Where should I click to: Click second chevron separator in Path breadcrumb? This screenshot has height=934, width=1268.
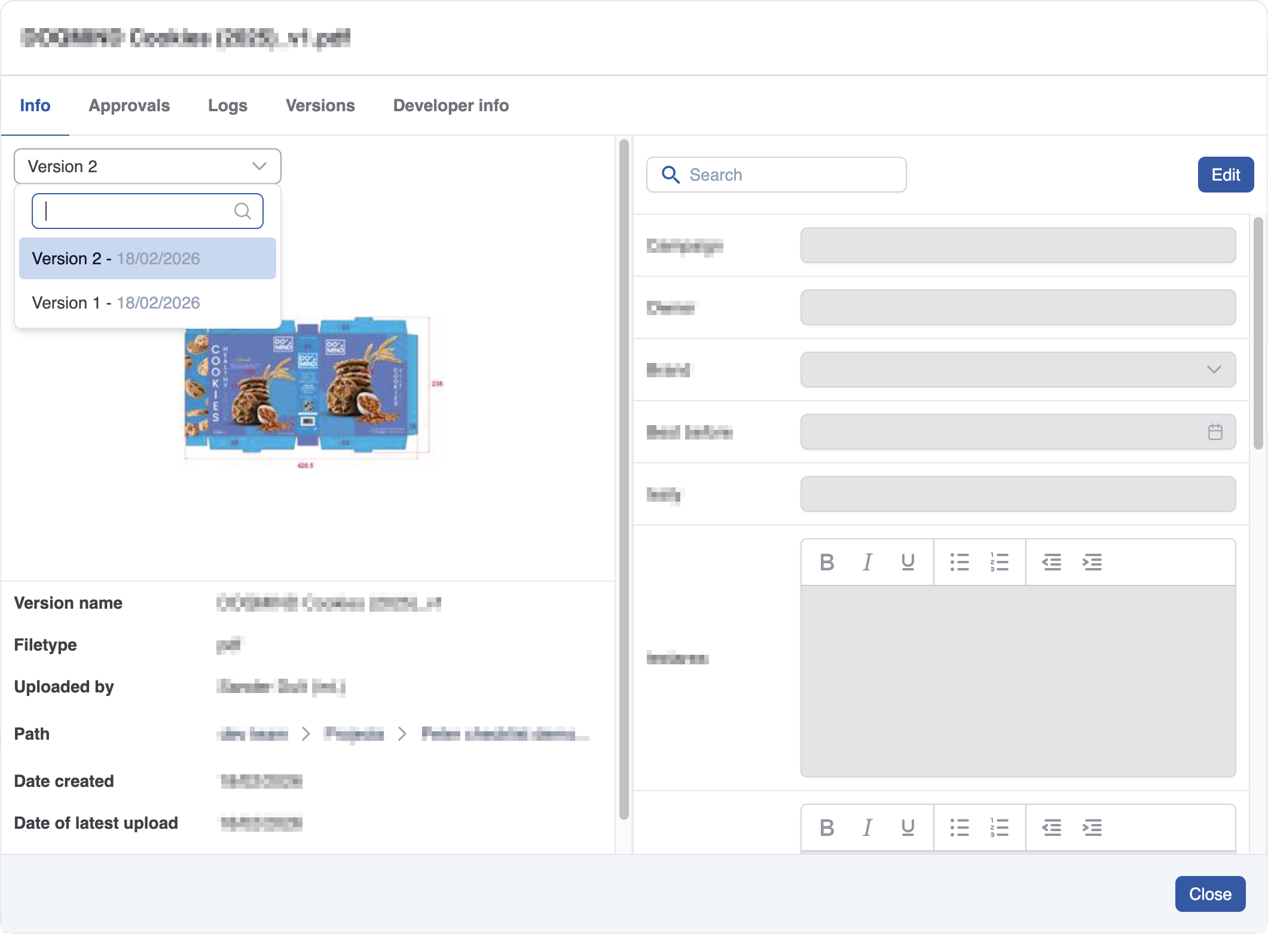[x=402, y=734]
